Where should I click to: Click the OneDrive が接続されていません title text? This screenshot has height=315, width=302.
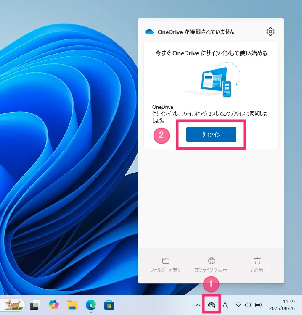196,32
